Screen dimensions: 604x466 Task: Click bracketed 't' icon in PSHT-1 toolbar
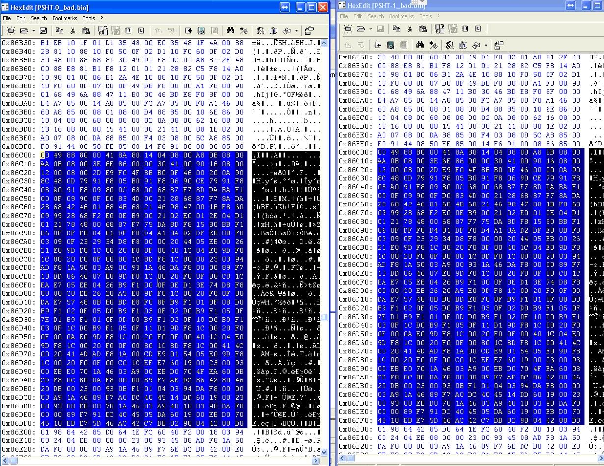[478, 29]
